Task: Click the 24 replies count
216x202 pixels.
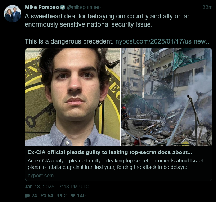Action: [x=34, y=196]
